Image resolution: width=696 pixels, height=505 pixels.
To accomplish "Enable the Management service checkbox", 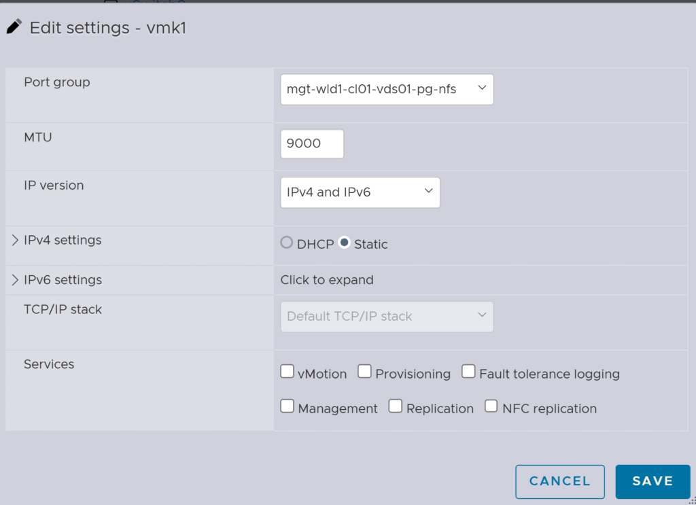I will [287, 406].
